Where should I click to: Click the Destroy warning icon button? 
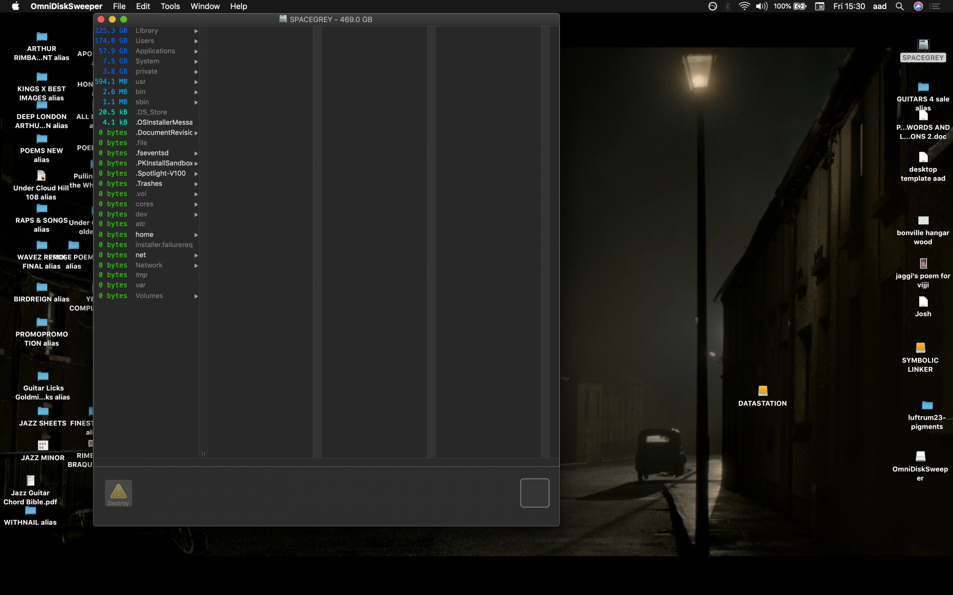click(118, 493)
